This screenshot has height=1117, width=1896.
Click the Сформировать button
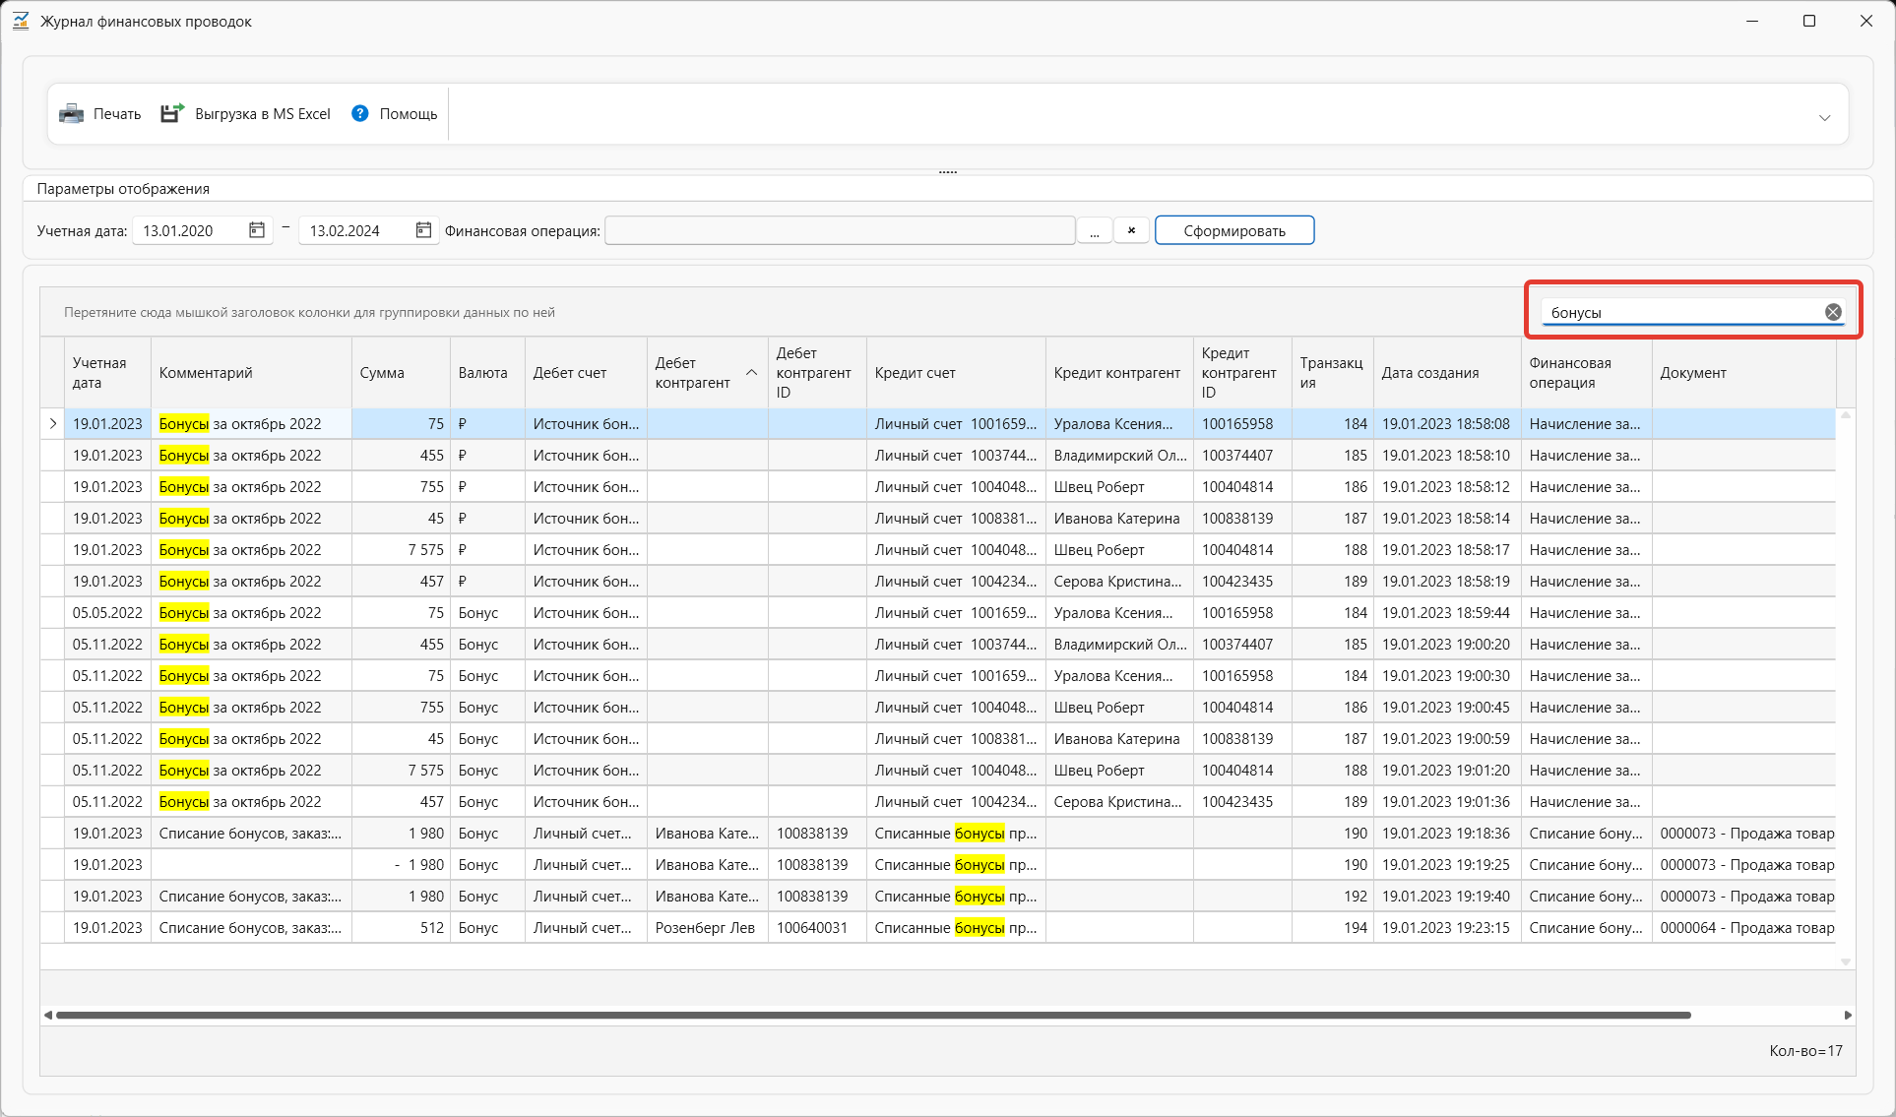(x=1234, y=230)
